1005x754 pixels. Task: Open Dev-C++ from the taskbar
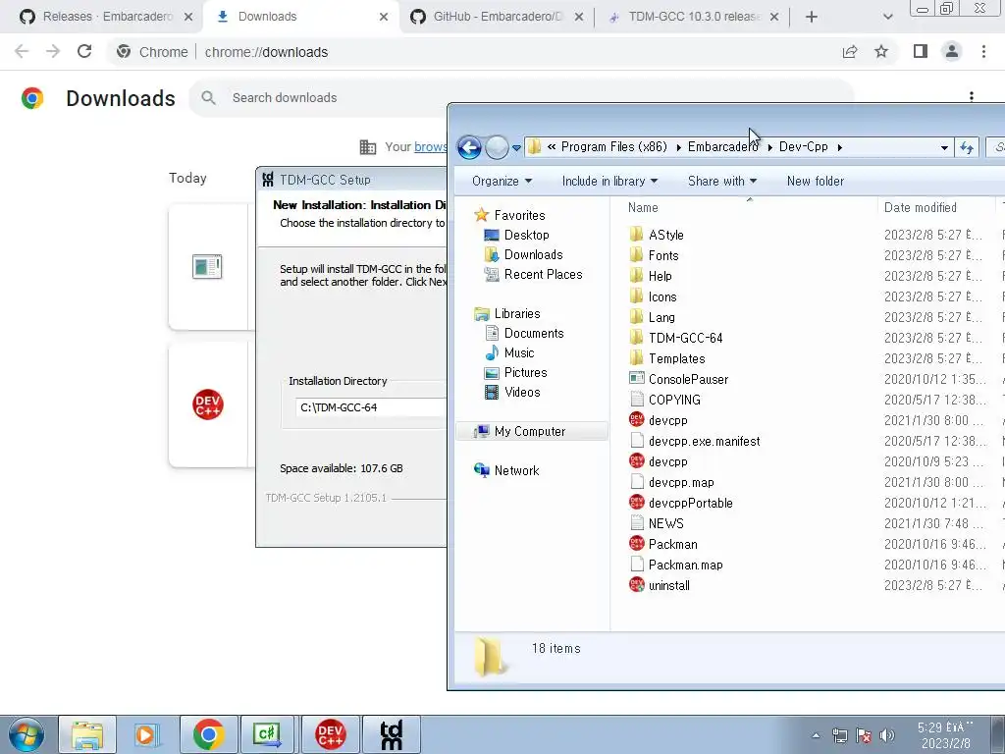coord(331,734)
